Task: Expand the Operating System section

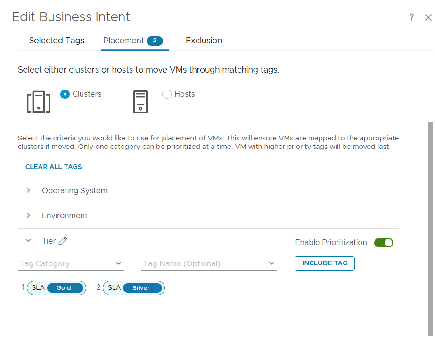Action: pyautogui.click(x=29, y=190)
